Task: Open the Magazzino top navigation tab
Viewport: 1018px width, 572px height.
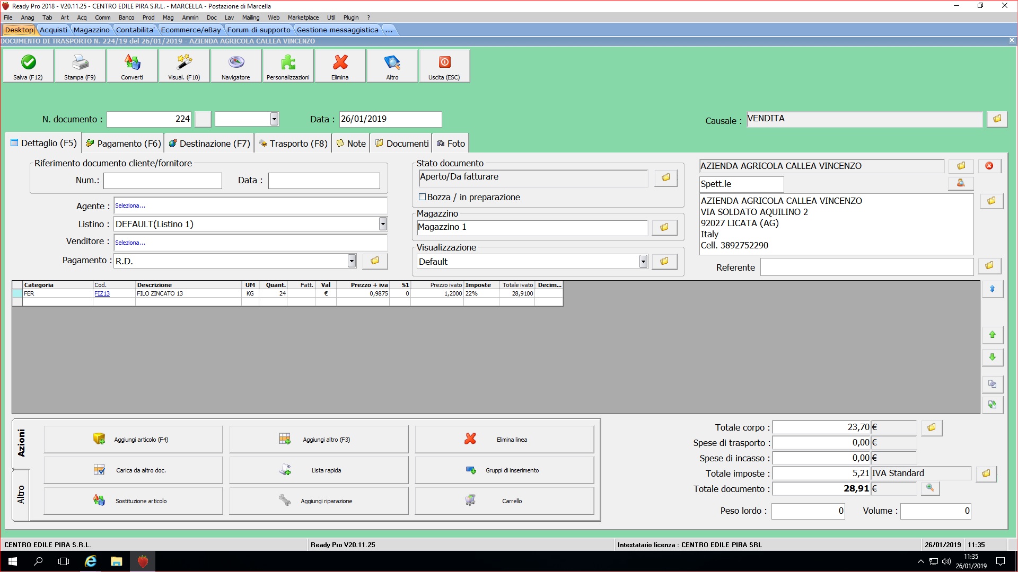Action: pyautogui.click(x=91, y=30)
